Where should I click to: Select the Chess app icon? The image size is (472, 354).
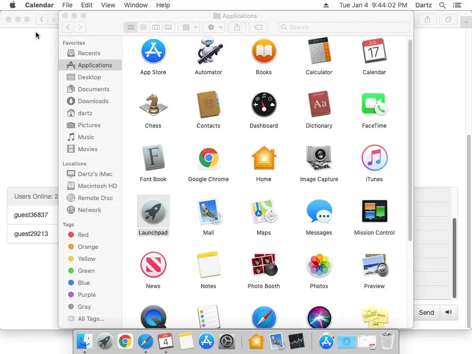[x=153, y=105]
